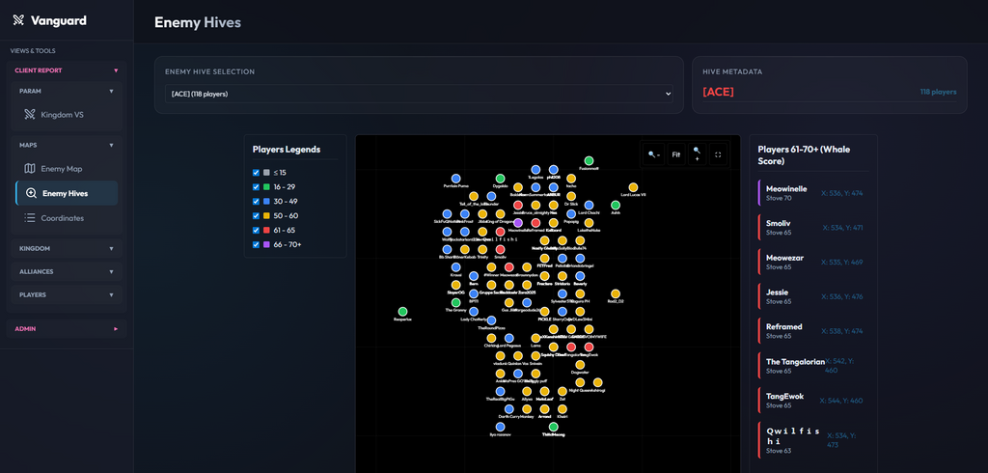Viewport: 988px width, 473px height.
Task: Select Enemy Hives in the sidebar
Action: (67, 194)
